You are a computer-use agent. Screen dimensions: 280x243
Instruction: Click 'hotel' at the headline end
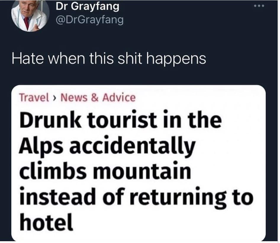[x=46, y=221]
